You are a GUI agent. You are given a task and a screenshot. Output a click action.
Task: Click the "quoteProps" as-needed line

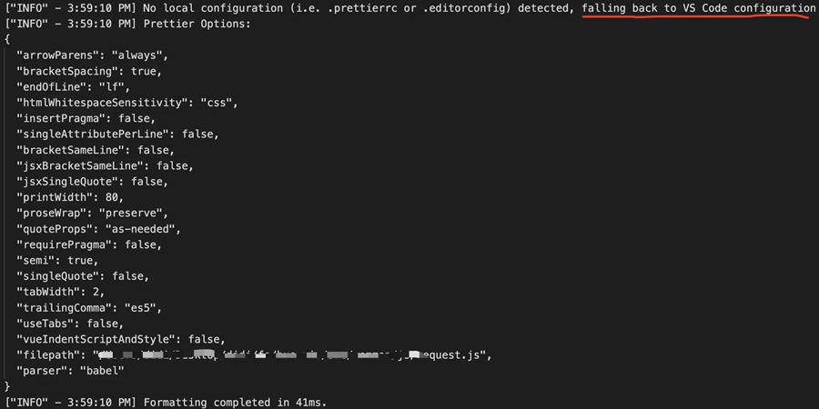(x=99, y=229)
